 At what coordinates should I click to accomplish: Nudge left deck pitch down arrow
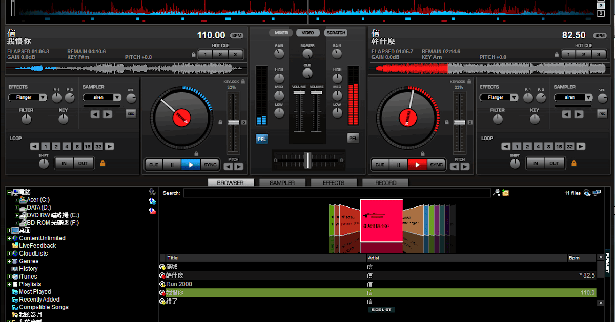point(229,167)
